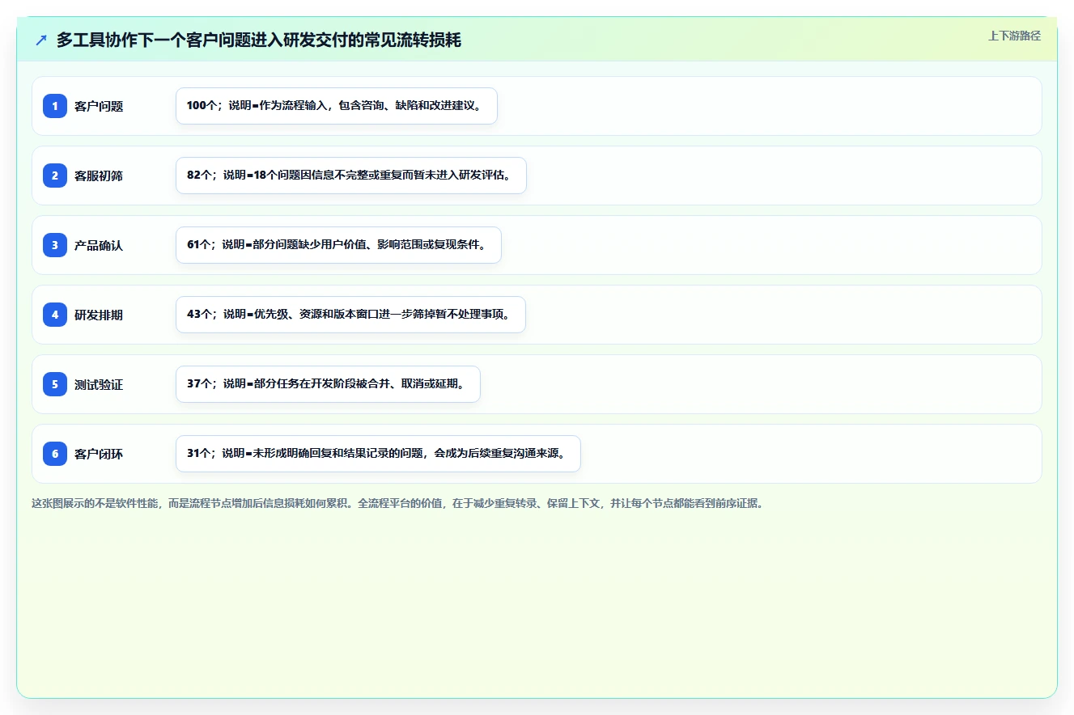Click the footnote paragraph starting 这张图展示的不是软件性能
This screenshot has width=1074, height=715.
(397, 503)
